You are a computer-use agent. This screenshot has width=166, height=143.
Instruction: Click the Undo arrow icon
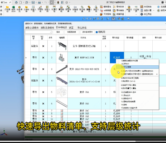click(46, 2)
